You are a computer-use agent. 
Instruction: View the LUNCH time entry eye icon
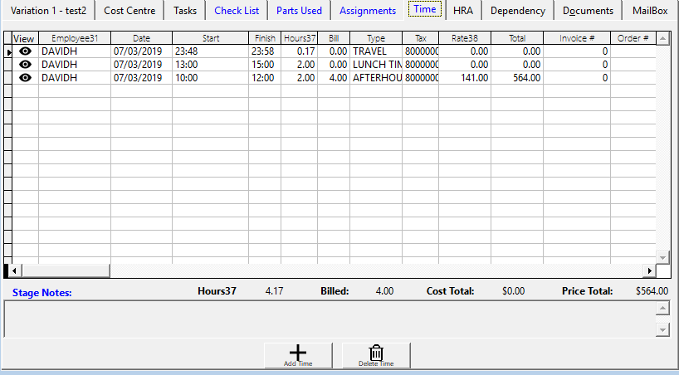coord(25,65)
